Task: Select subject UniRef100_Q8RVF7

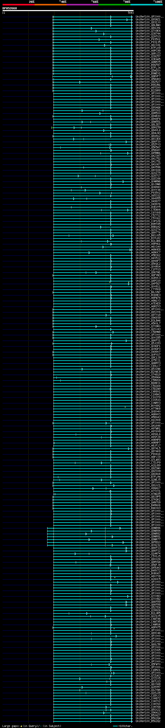Action: (x=148, y=76)
